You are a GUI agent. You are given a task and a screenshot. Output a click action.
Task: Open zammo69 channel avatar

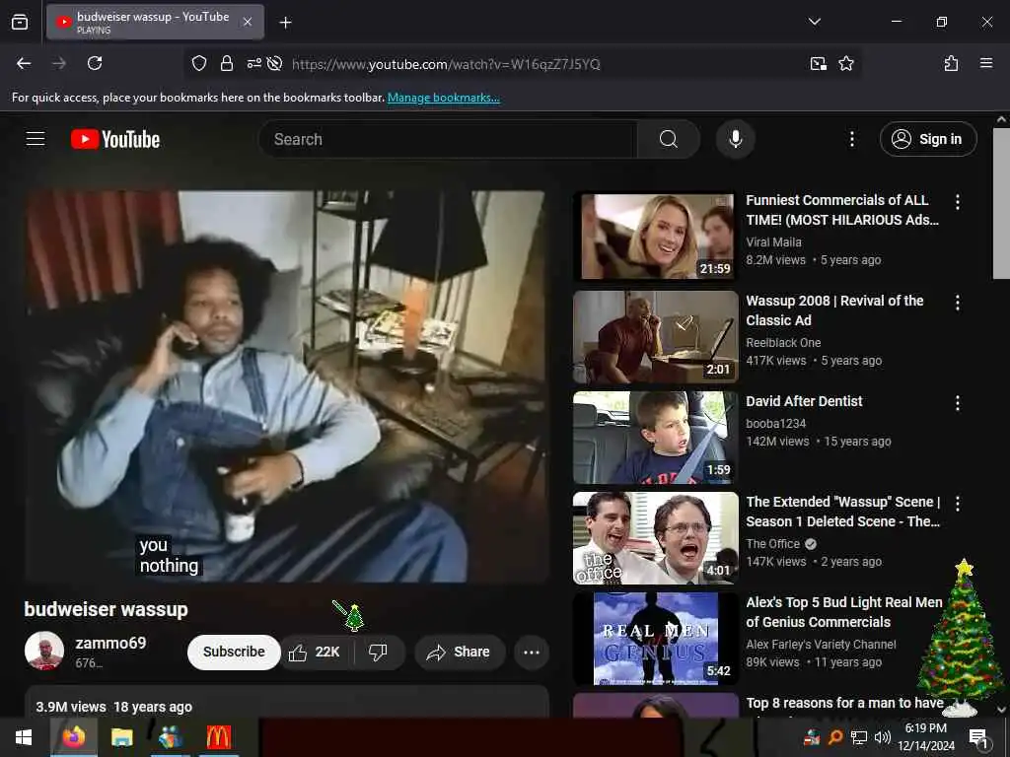(x=43, y=651)
